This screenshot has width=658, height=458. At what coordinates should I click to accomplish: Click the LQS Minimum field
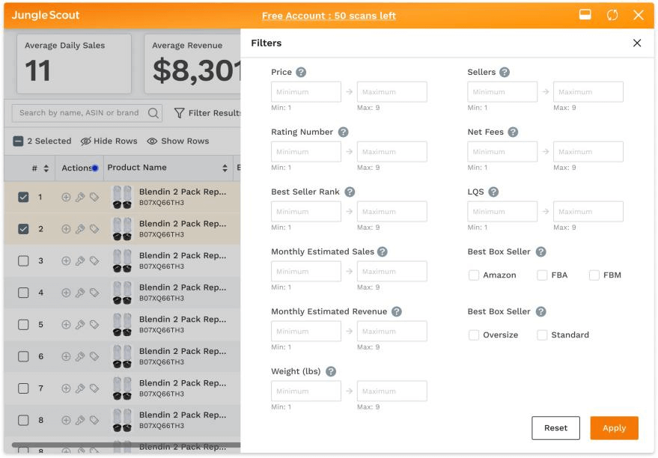502,212
